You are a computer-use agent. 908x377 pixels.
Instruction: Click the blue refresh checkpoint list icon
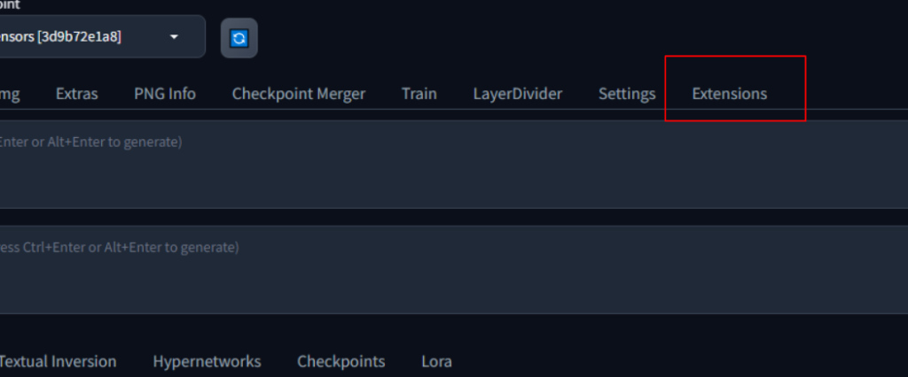[239, 38]
